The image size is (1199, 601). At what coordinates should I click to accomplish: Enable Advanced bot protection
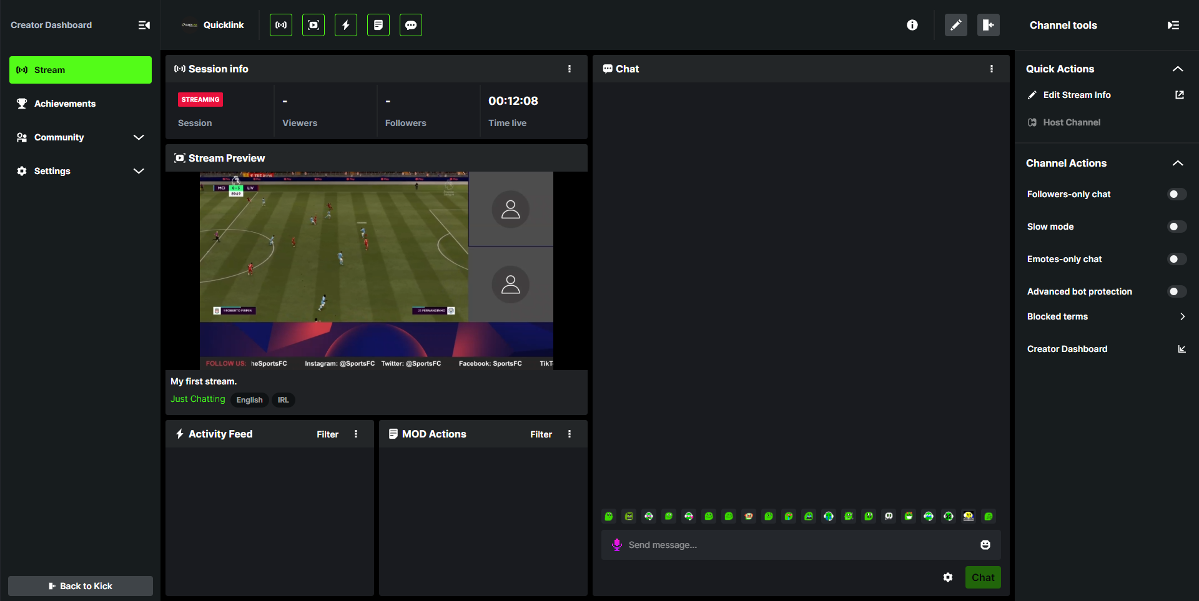pyautogui.click(x=1177, y=291)
